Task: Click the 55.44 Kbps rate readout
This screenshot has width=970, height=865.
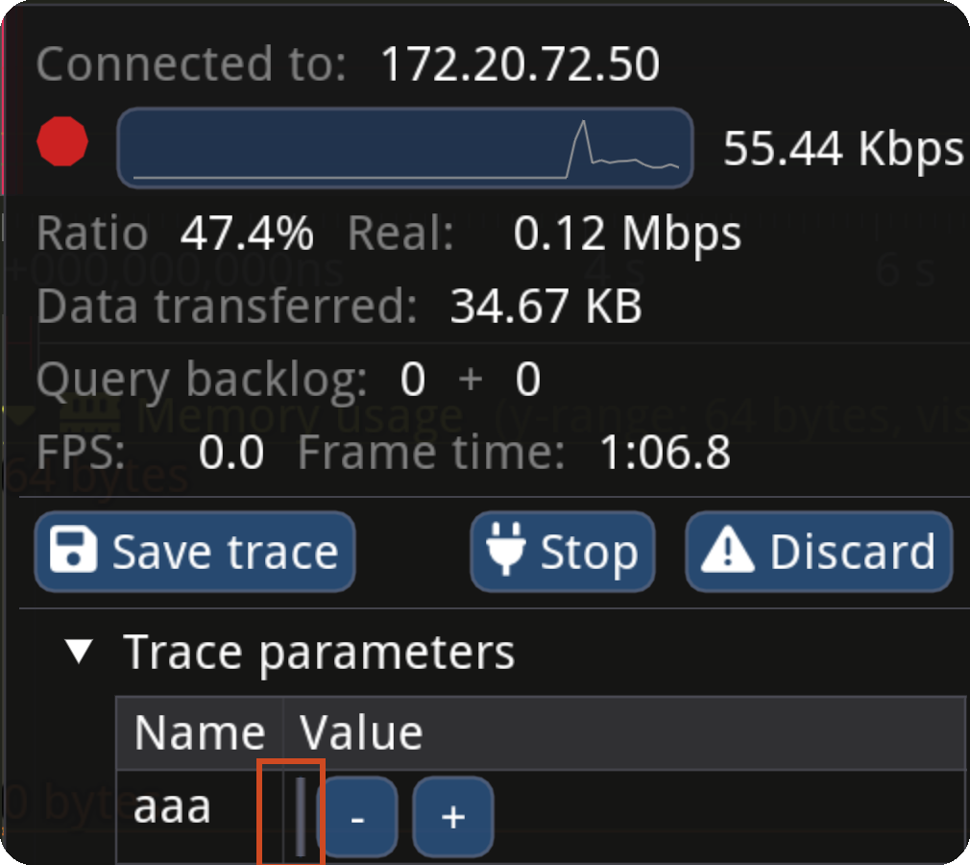Action: [842, 148]
